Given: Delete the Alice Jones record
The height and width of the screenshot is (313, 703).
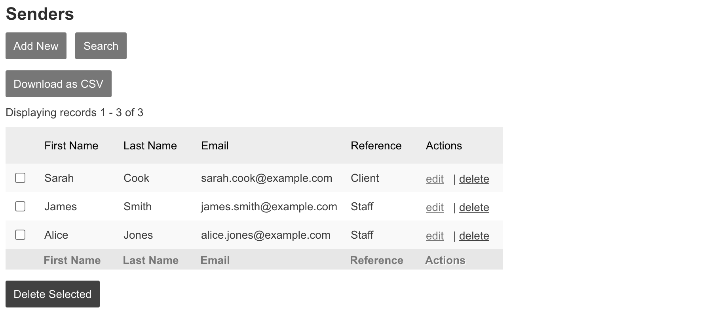Looking at the screenshot, I should click(x=474, y=236).
